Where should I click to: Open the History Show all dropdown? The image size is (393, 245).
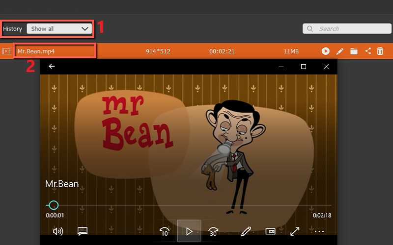tap(59, 29)
